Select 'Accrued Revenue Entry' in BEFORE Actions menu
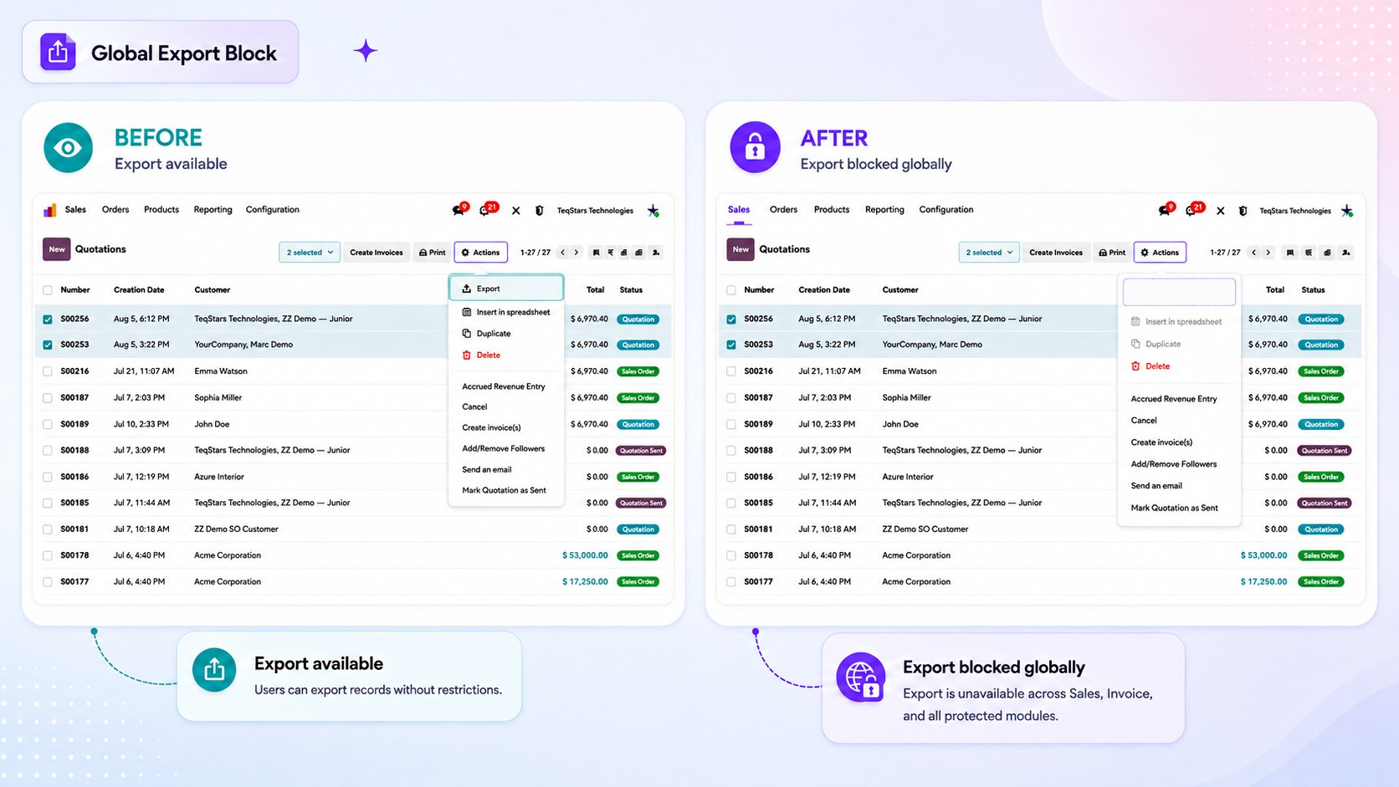This screenshot has height=787, width=1399. coord(504,386)
